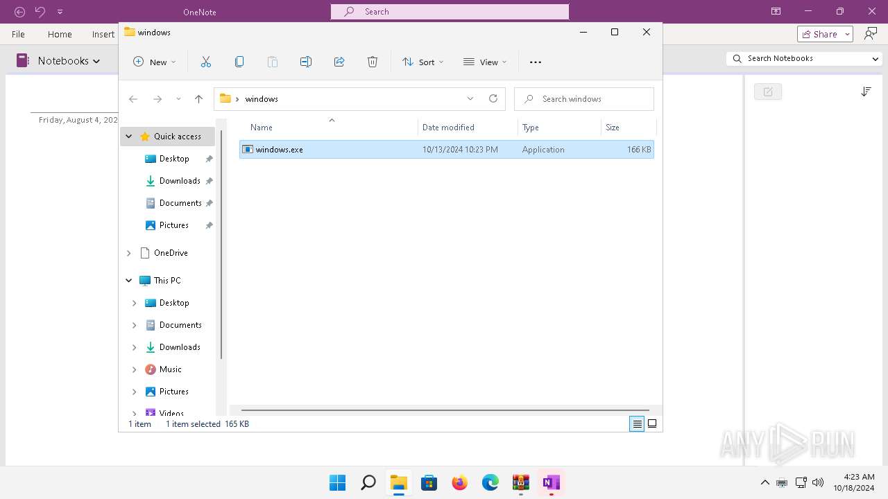
Task: Go forward with the Explorer forward arrow
Action: (x=157, y=99)
